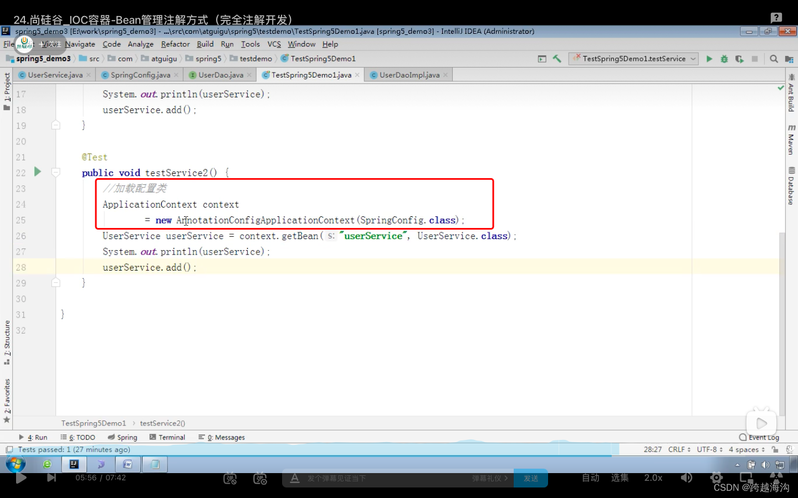Select spring5_demo3 in navigation breadcrumb
Viewport: 798px width, 498px height.
[x=39, y=59]
